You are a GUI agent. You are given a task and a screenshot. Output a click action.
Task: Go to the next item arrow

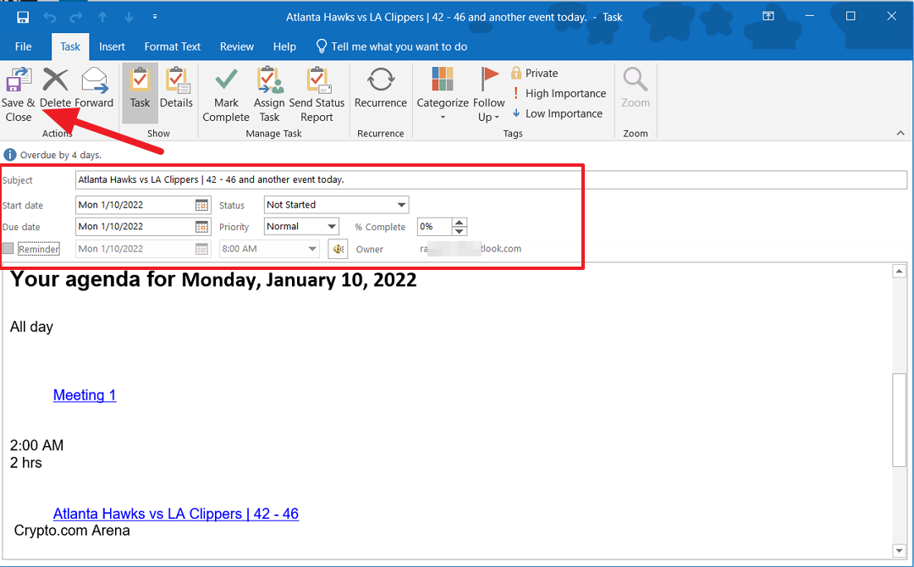(128, 17)
